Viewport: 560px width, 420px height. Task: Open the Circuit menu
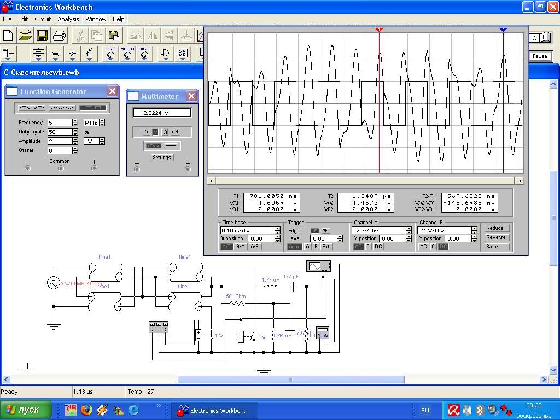[43, 19]
